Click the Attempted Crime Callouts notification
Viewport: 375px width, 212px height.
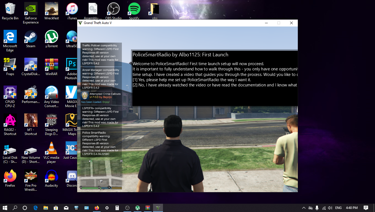[101, 98]
